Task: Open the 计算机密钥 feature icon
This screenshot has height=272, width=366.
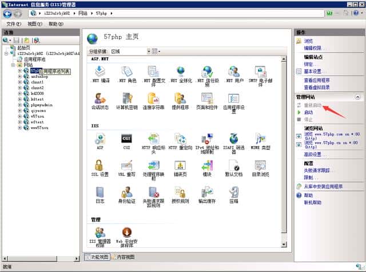Action: coord(127,98)
